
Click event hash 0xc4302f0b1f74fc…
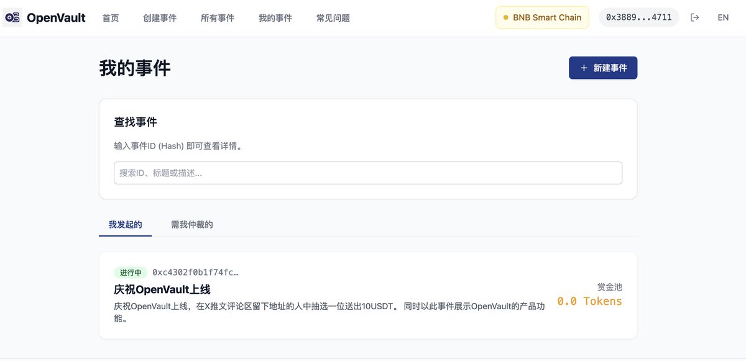pyautogui.click(x=195, y=272)
